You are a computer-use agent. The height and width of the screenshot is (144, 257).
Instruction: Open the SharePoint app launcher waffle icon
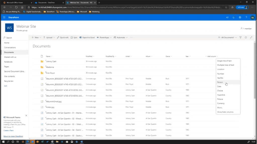4,18
